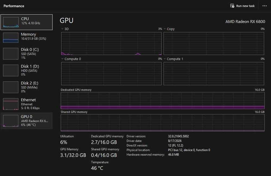Open Disk 0 (C:) performance
The height and width of the screenshot is (176, 271).
pyautogui.click(x=27, y=53)
